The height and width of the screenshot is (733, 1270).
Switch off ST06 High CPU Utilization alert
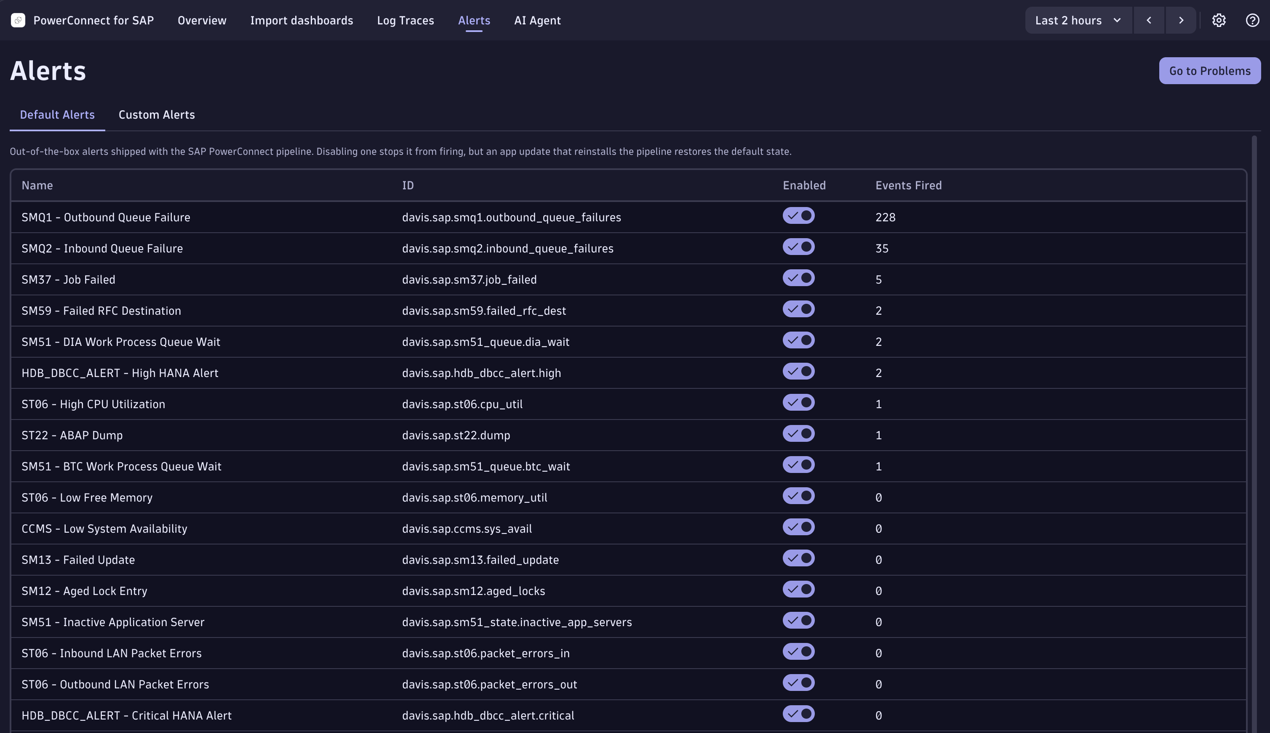click(798, 403)
